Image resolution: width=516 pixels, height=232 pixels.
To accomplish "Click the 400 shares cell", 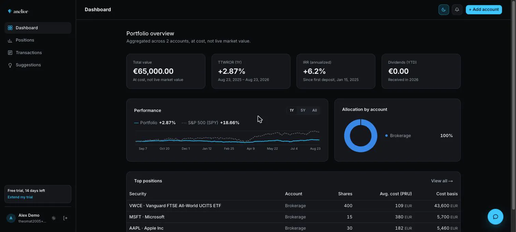I will click(x=348, y=206).
